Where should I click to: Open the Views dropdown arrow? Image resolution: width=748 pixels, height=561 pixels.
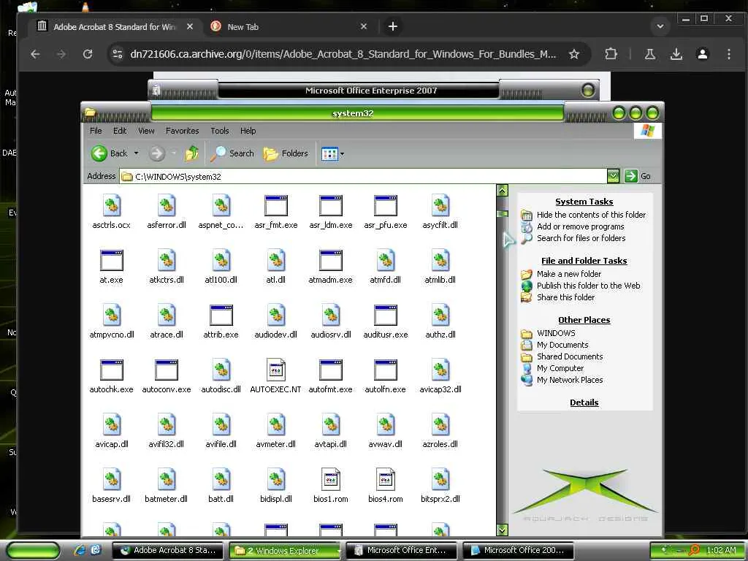point(342,153)
